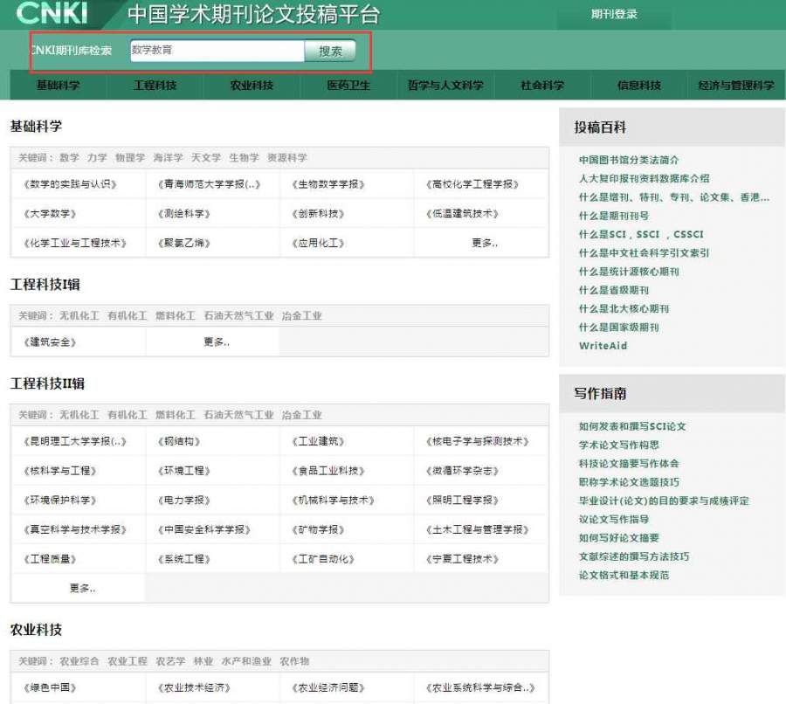This screenshot has height=704, width=786.
Task: Focus the CNKI期刊库检索 search input box
Action: [x=216, y=51]
